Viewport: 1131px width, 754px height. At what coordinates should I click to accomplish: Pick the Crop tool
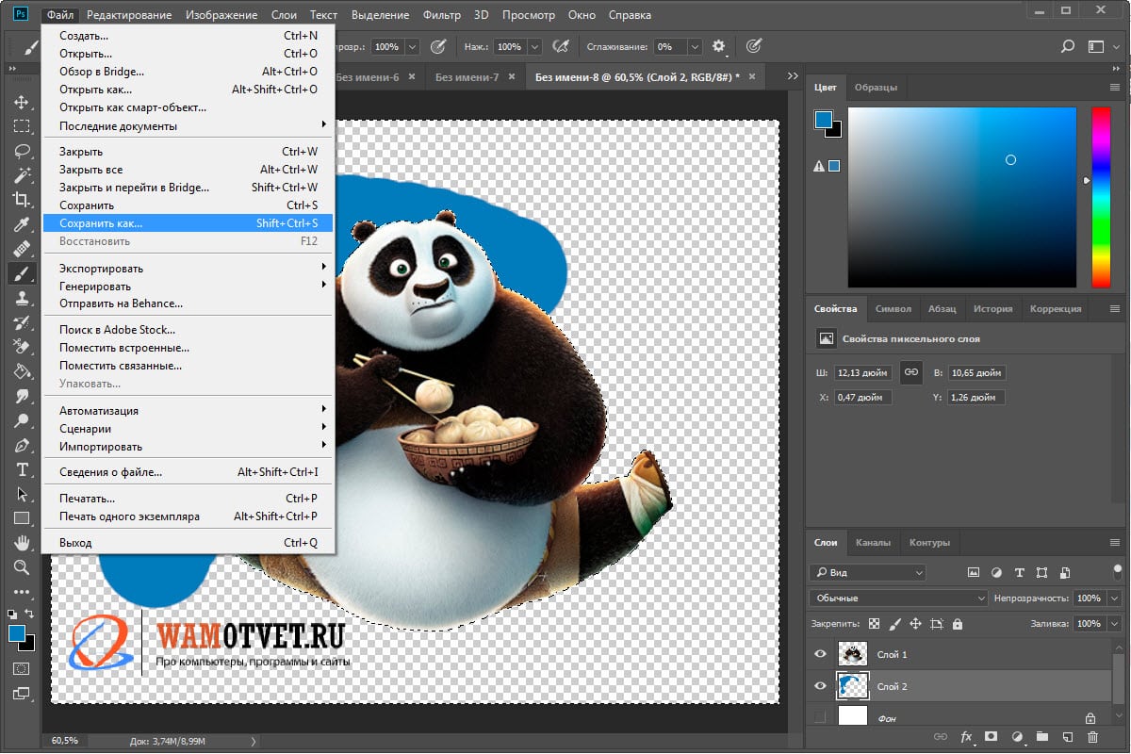(21, 199)
